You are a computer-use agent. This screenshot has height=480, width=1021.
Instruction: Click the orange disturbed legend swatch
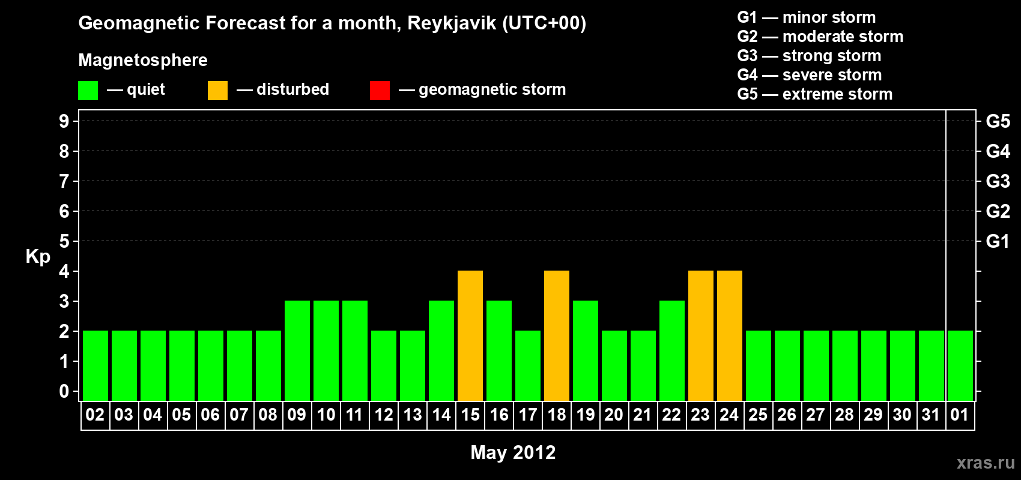217,91
